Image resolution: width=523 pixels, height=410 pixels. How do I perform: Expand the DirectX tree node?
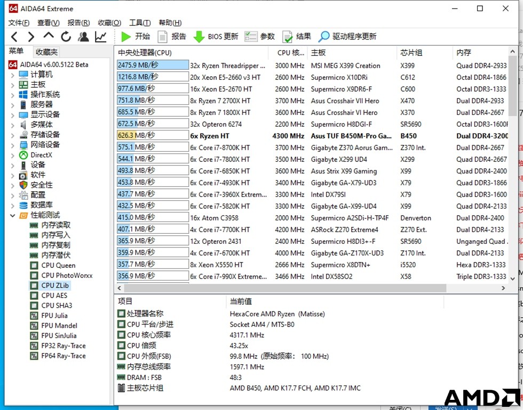(x=12, y=155)
